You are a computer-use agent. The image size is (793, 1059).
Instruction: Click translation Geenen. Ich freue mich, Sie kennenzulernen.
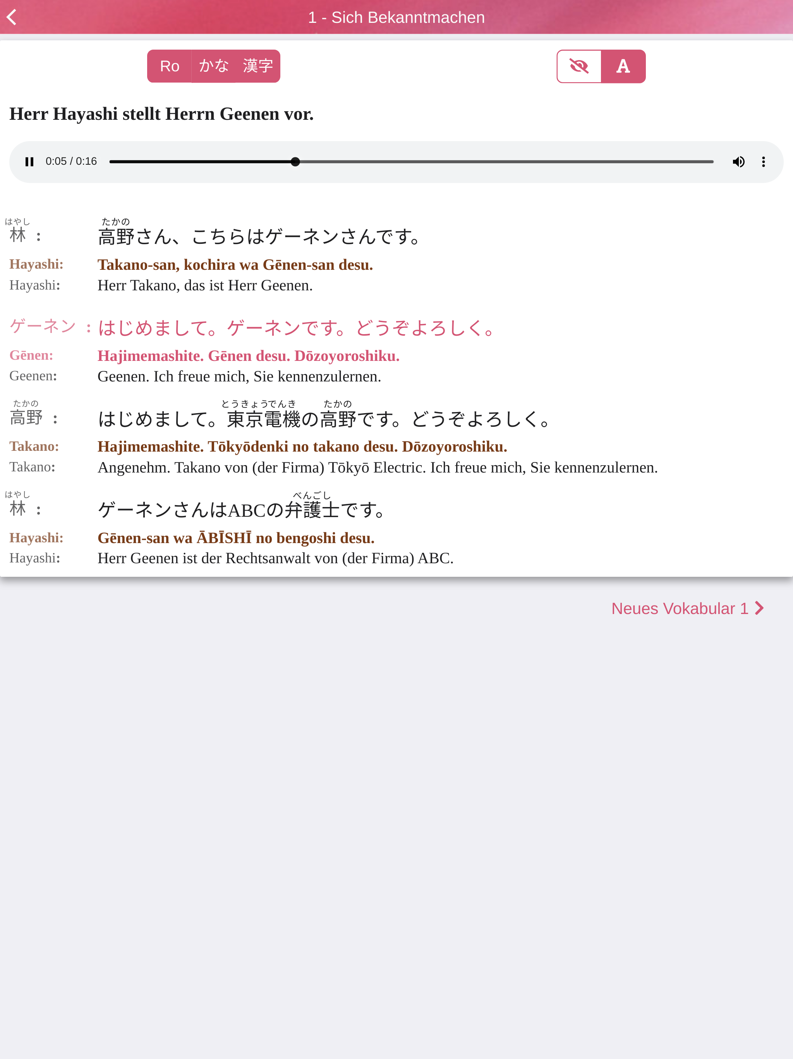click(239, 376)
